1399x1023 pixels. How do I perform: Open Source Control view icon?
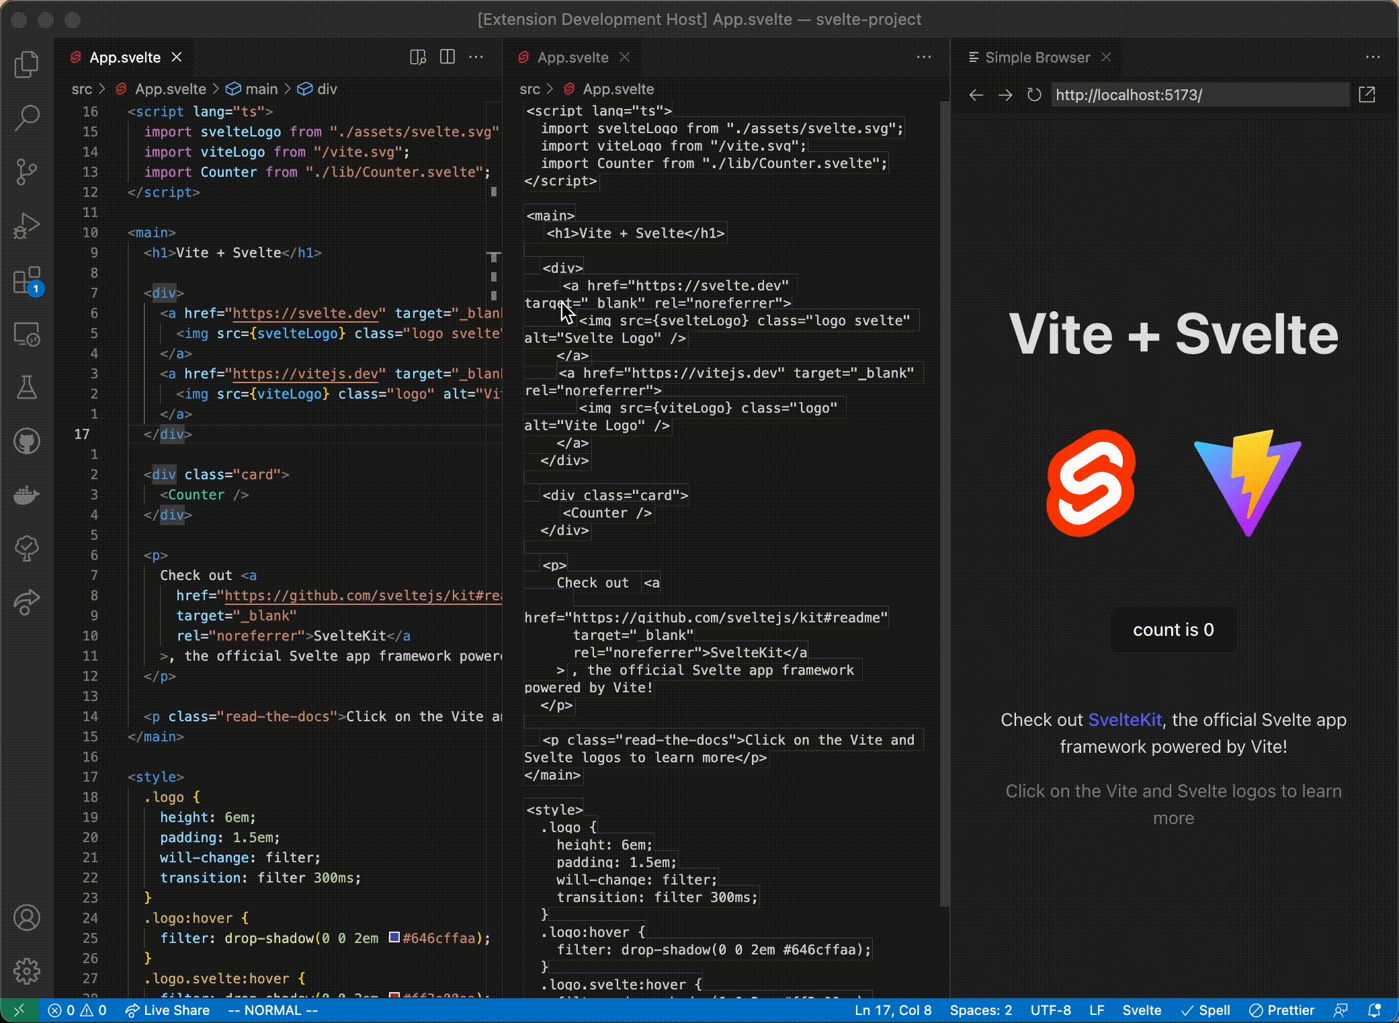click(27, 171)
